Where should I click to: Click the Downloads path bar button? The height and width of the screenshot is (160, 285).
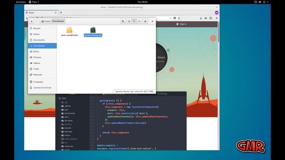point(58,21)
